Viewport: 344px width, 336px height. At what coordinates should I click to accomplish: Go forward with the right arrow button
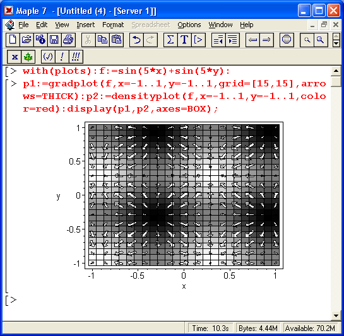pos(266,40)
